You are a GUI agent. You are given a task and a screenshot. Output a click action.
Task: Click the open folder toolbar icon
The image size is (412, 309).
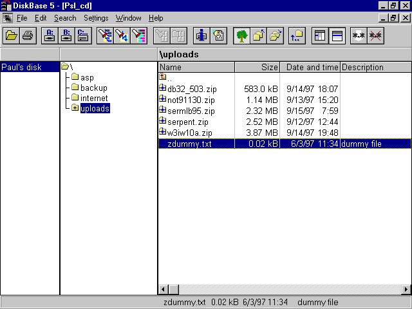click(x=12, y=36)
